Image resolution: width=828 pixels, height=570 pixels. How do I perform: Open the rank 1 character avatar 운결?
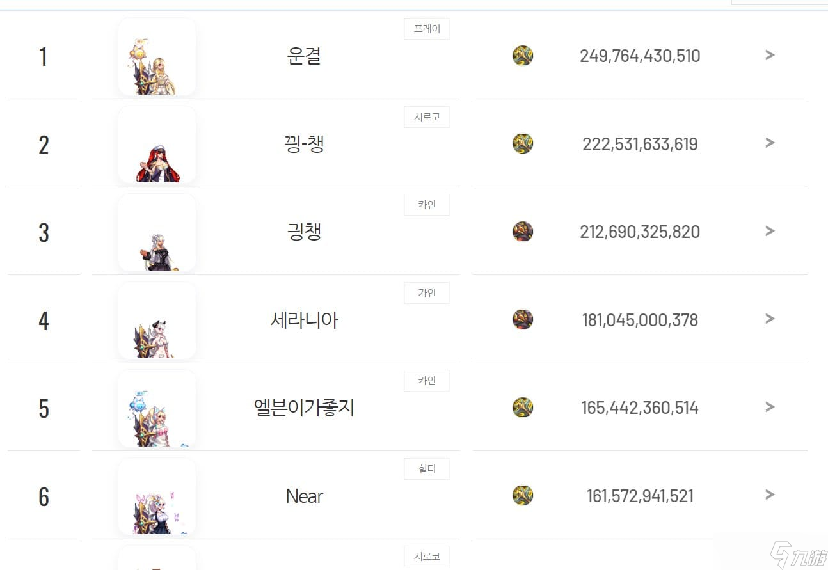(157, 56)
